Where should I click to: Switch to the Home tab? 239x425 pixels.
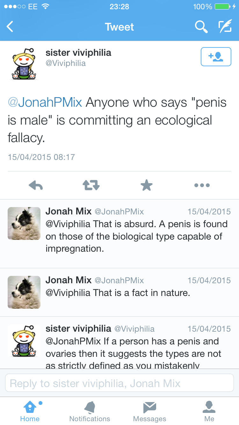click(30, 411)
